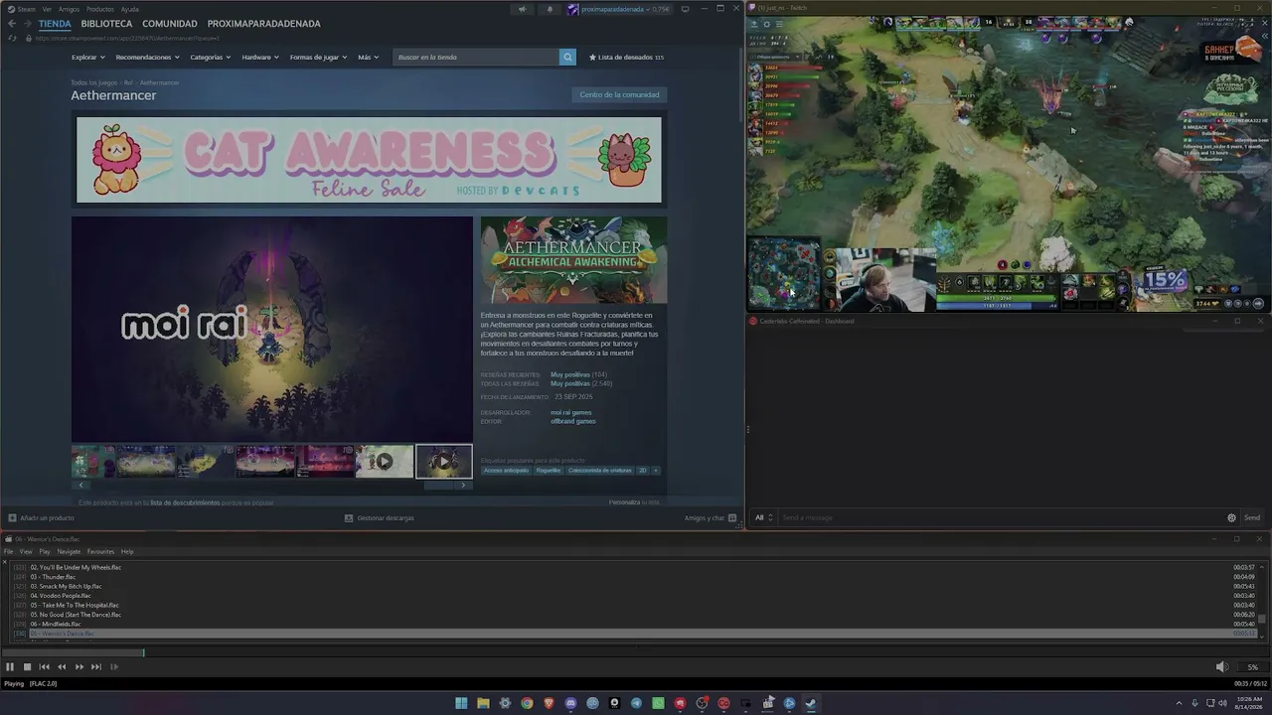This screenshot has width=1272, height=715.
Task: Click the Cat Awareness Feline Sale banner
Action: (x=369, y=160)
